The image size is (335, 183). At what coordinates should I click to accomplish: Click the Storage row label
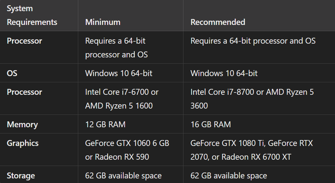[21, 175]
